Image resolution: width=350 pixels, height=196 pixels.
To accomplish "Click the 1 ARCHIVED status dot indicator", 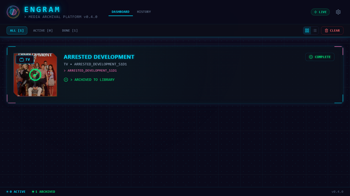I will click(x=33, y=192).
